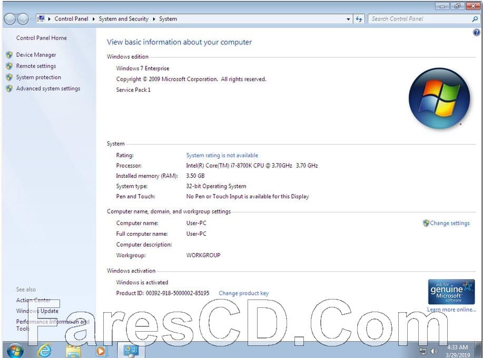Click the Change product key link
Screen dimensions: 483x358
244,293
